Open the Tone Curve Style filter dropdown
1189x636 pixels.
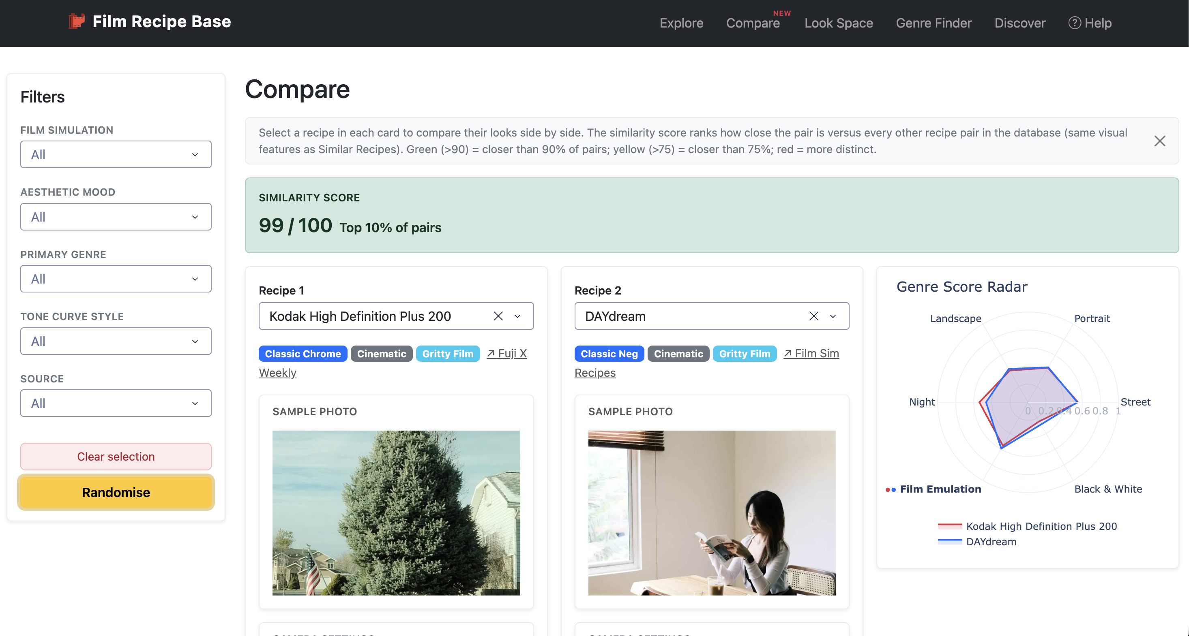point(116,341)
